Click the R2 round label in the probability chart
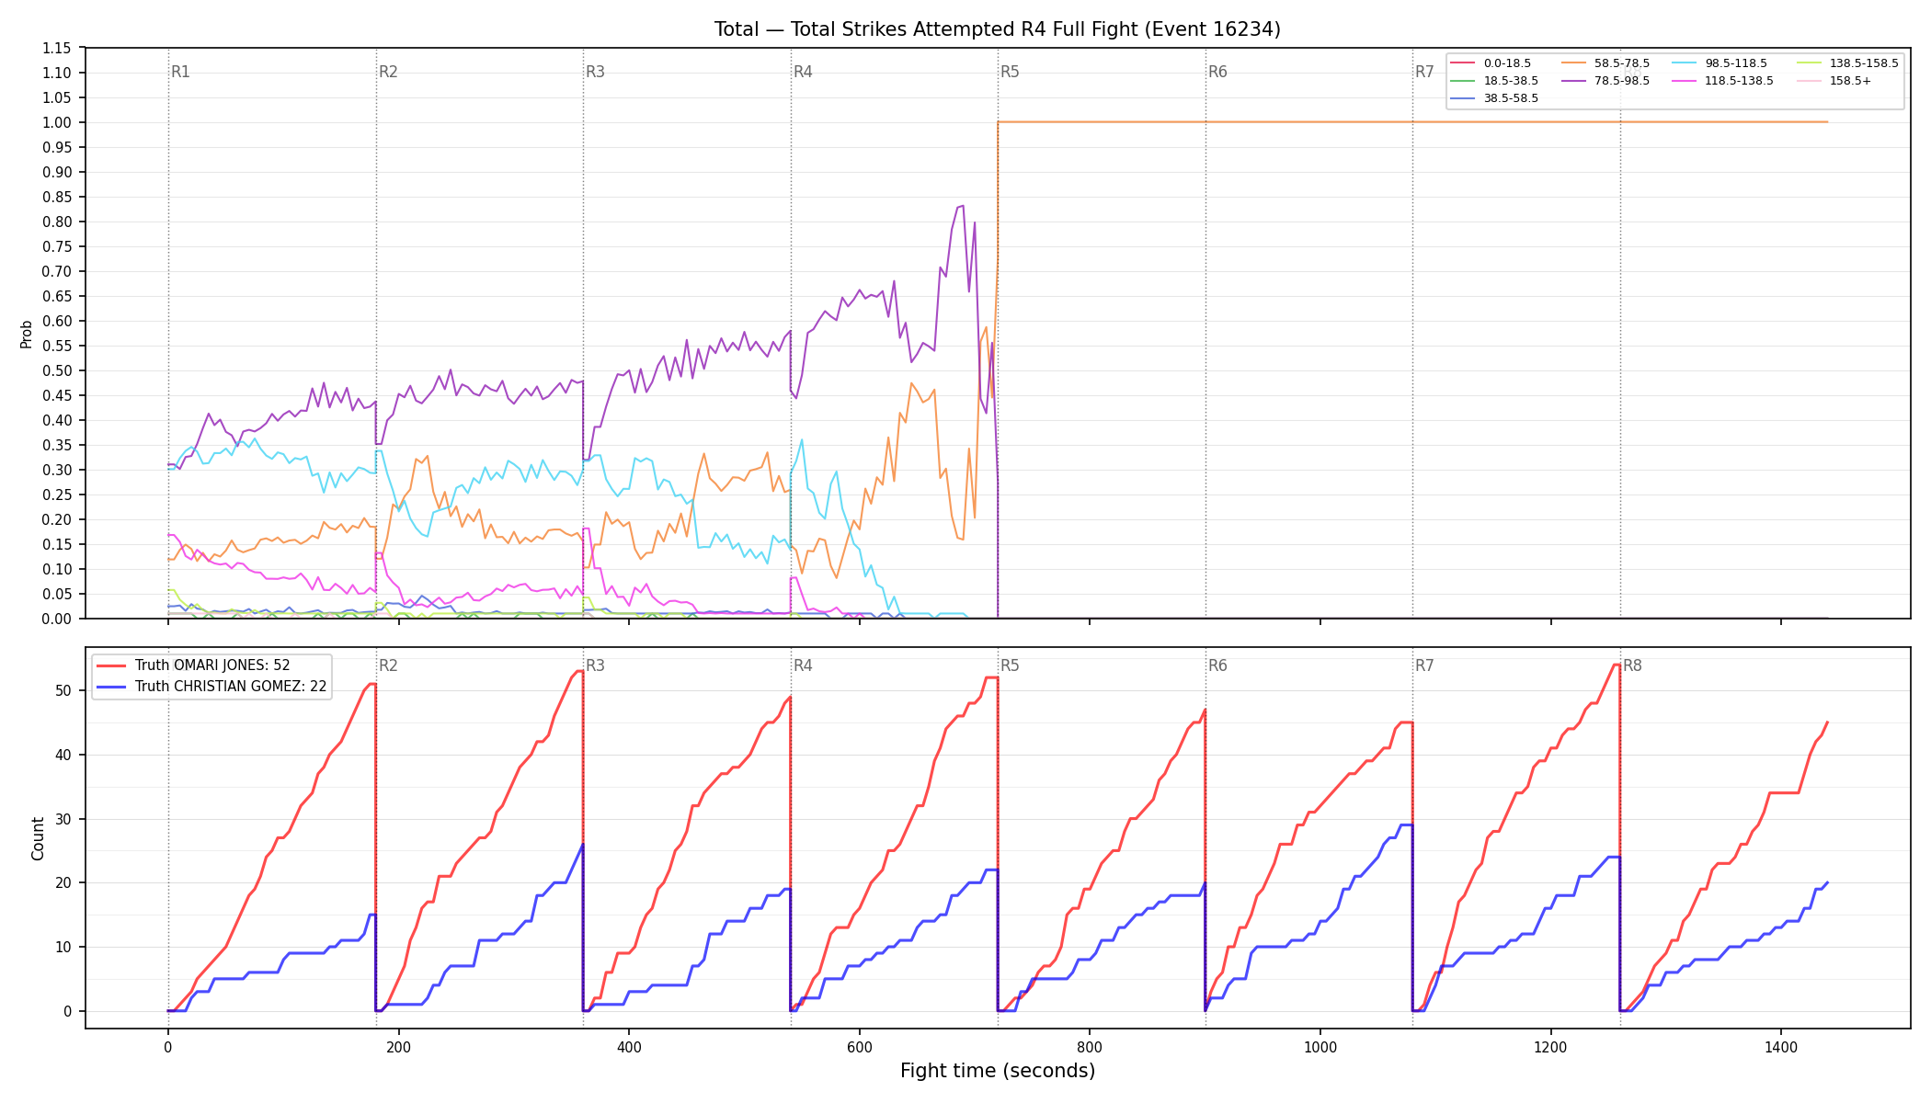Screen dimensions: 1931x1103 point(388,72)
